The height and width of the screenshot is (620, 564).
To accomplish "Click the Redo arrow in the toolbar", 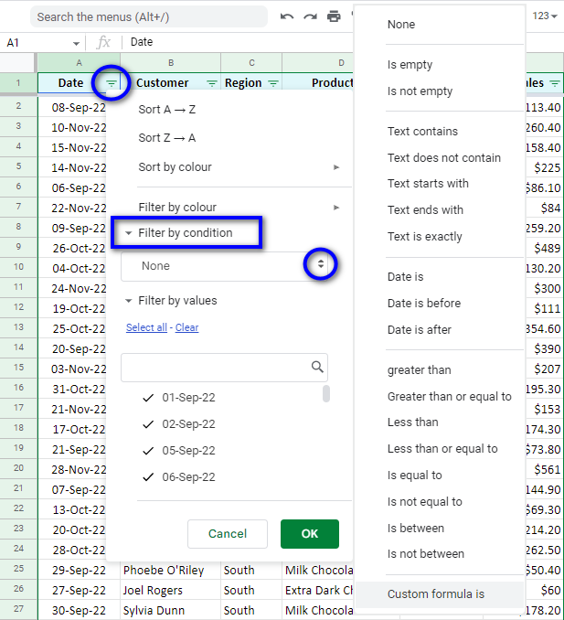I will point(310,16).
